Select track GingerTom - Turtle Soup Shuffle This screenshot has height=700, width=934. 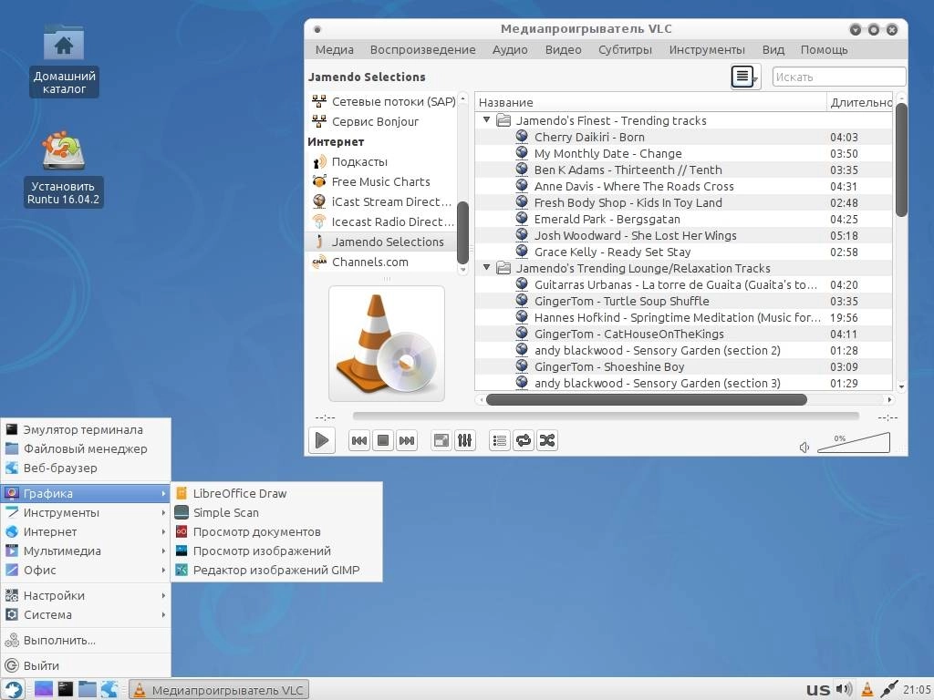[684, 301]
